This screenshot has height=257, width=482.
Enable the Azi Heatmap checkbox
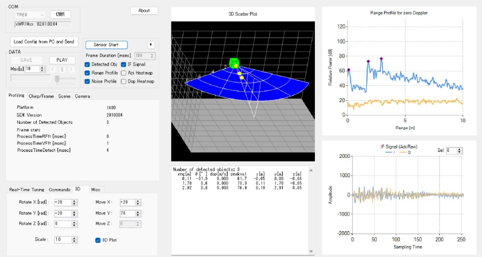[124, 72]
